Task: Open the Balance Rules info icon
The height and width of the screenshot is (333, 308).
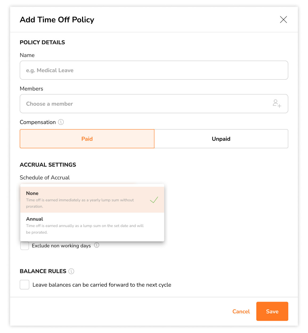Action: pos(71,271)
